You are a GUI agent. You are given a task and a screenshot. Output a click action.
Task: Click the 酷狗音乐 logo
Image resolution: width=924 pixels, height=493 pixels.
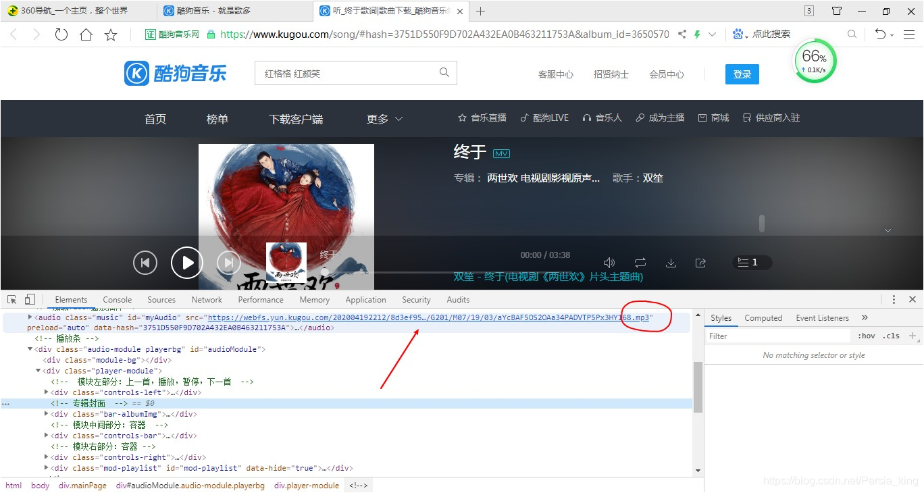click(x=175, y=73)
